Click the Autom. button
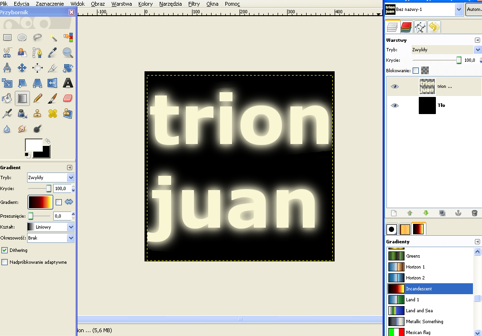Image resolution: width=482 pixels, height=336 pixels. click(x=473, y=9)
